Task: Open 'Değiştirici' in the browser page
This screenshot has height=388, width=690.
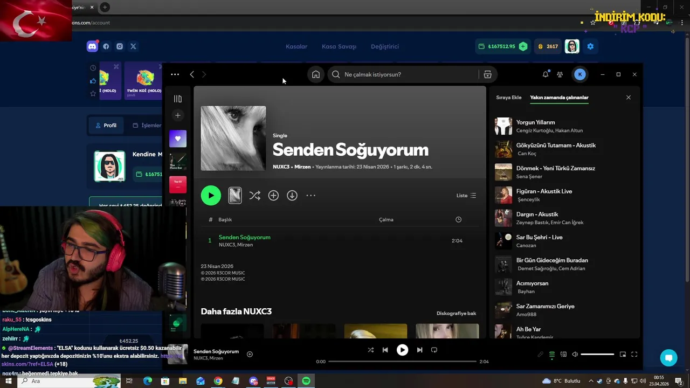Action: pyautogui.click(x=385, y=46)
